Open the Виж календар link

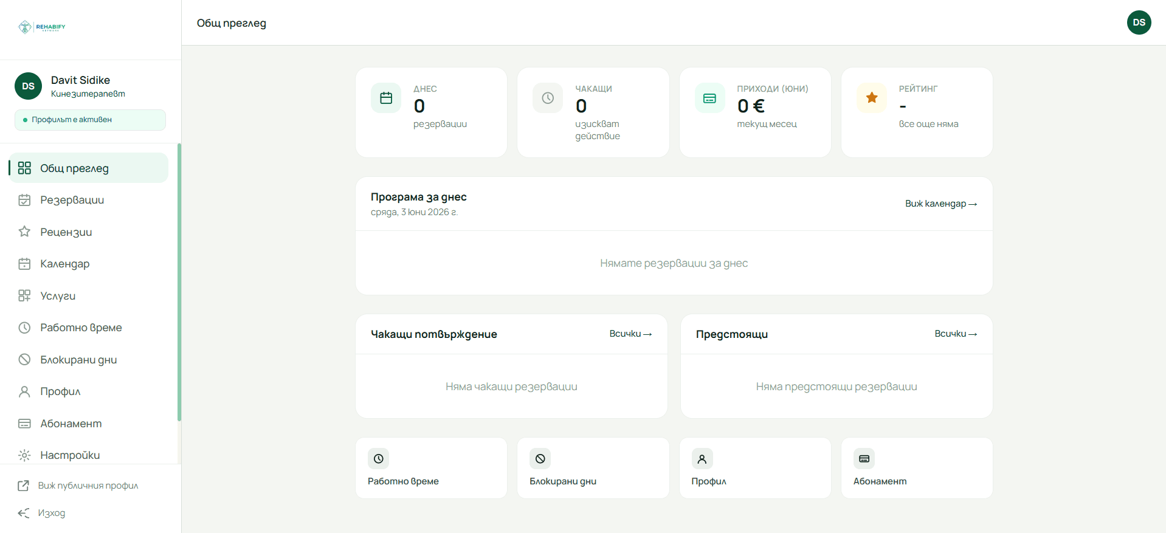(941, 204)
